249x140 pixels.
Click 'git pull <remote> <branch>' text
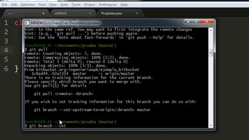(x=63, y=94)
